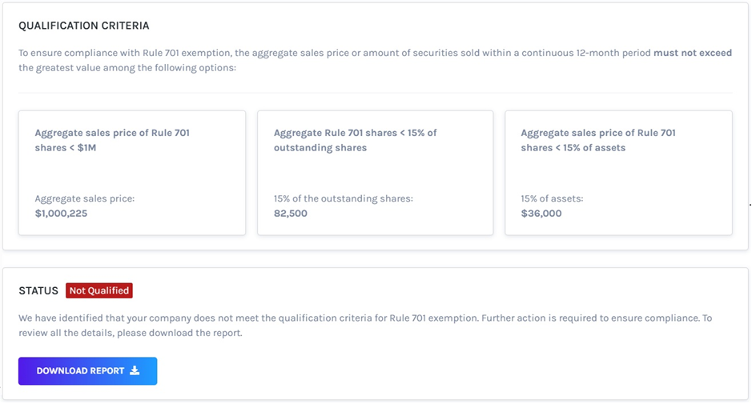Click the 'Aggregate sales price:' label
The width and height of the screenshot is (752, 404).
point(85,198)
